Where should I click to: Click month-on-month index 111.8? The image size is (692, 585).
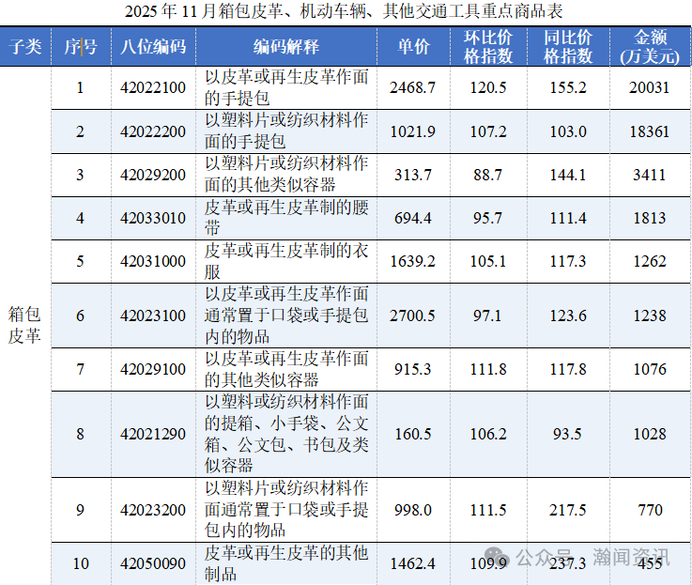click(x=488, y=369)
